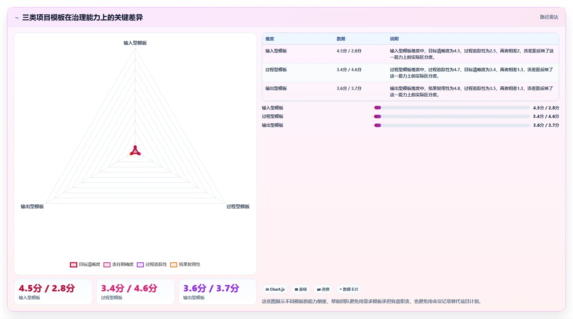This screenshot has width=573, height=319.
Task: Click the 说明 column header
Action: point(394,39)
